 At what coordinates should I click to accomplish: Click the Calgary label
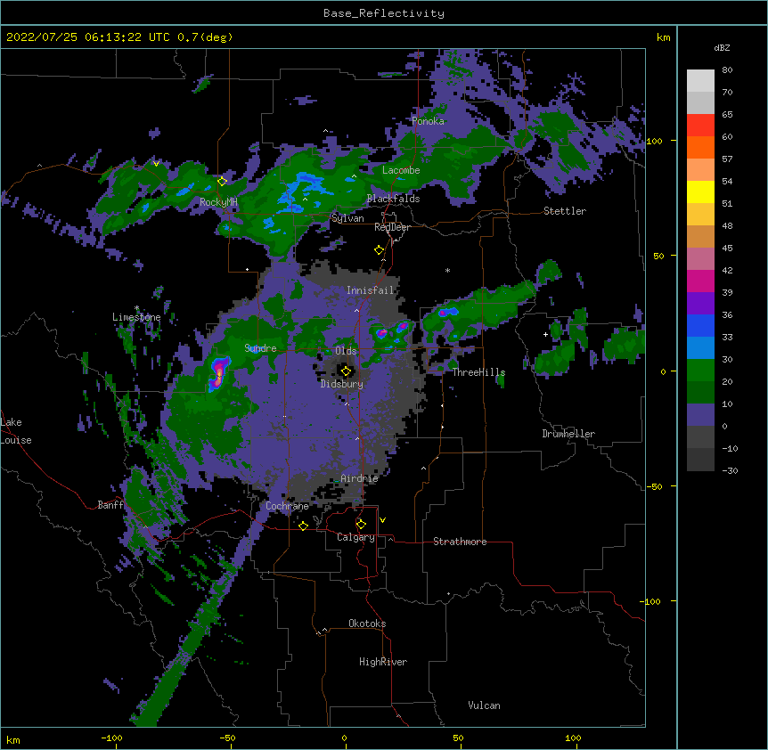(356, 537)
